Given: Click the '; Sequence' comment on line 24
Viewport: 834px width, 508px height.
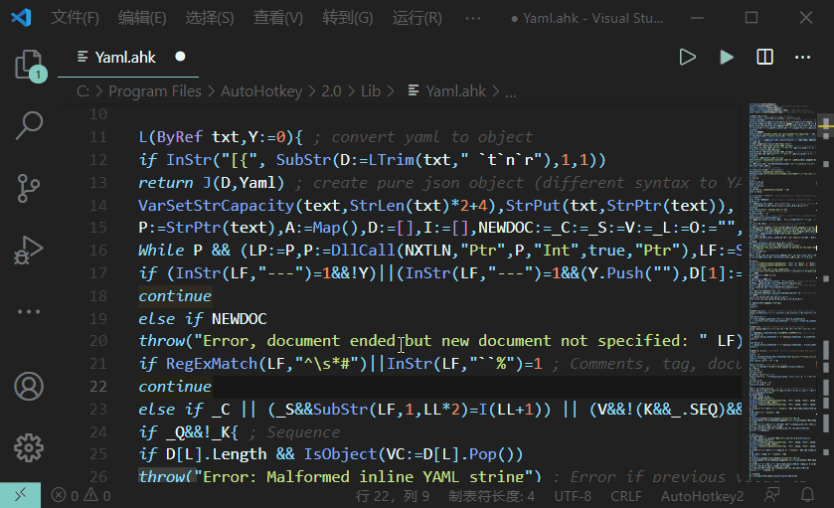Looking at the screenshot, I should (x=294, y=431).
